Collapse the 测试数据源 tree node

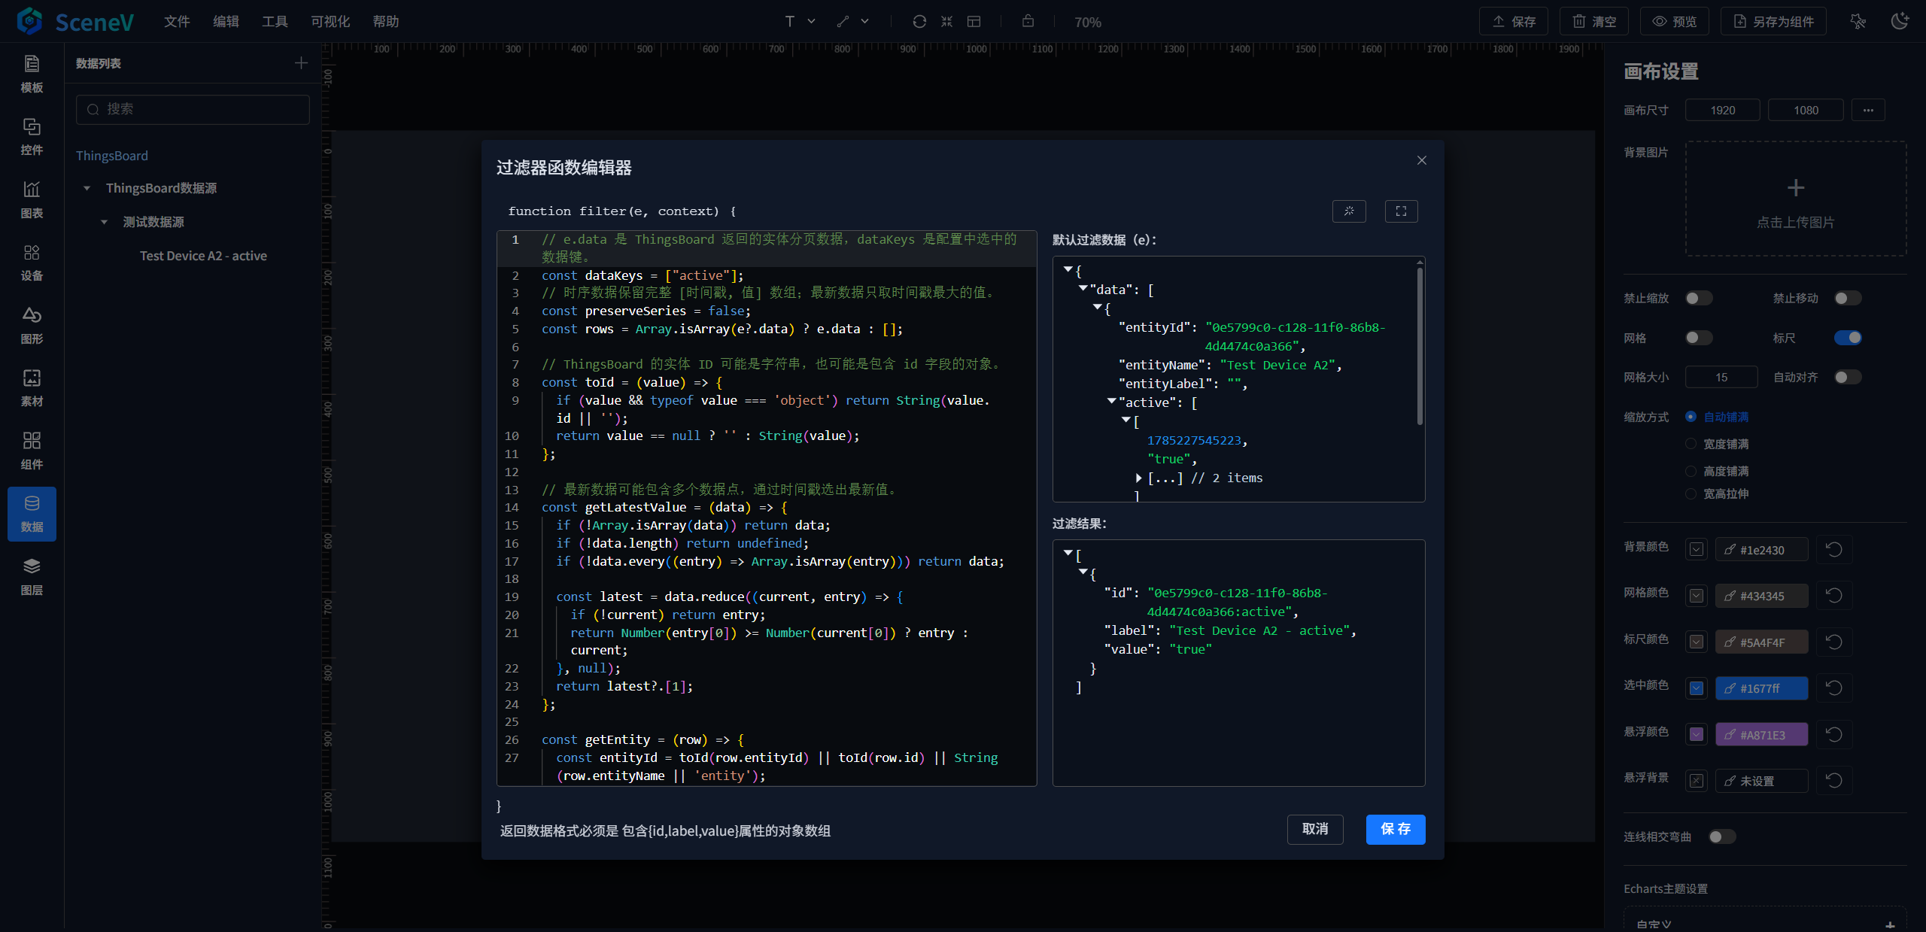coord(105,222)
